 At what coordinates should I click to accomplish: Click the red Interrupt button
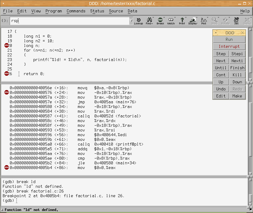pos(229,46)
